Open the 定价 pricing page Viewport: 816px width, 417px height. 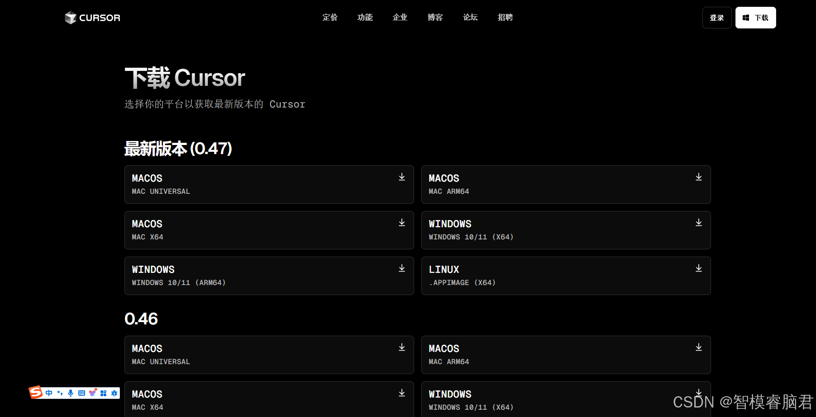[x=330, y=18]
